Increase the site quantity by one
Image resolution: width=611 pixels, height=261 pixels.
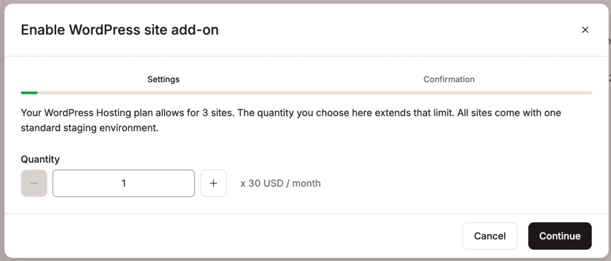coord(214,183)
